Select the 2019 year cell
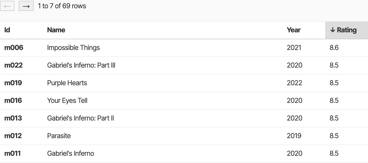The image size is (368, 163). (x=294, y=136)
